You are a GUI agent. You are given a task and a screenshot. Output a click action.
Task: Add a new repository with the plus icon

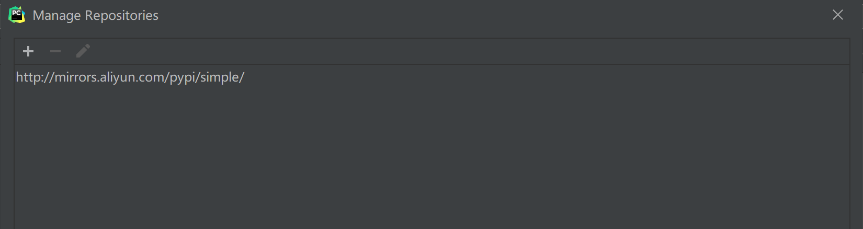coord(28,51)
